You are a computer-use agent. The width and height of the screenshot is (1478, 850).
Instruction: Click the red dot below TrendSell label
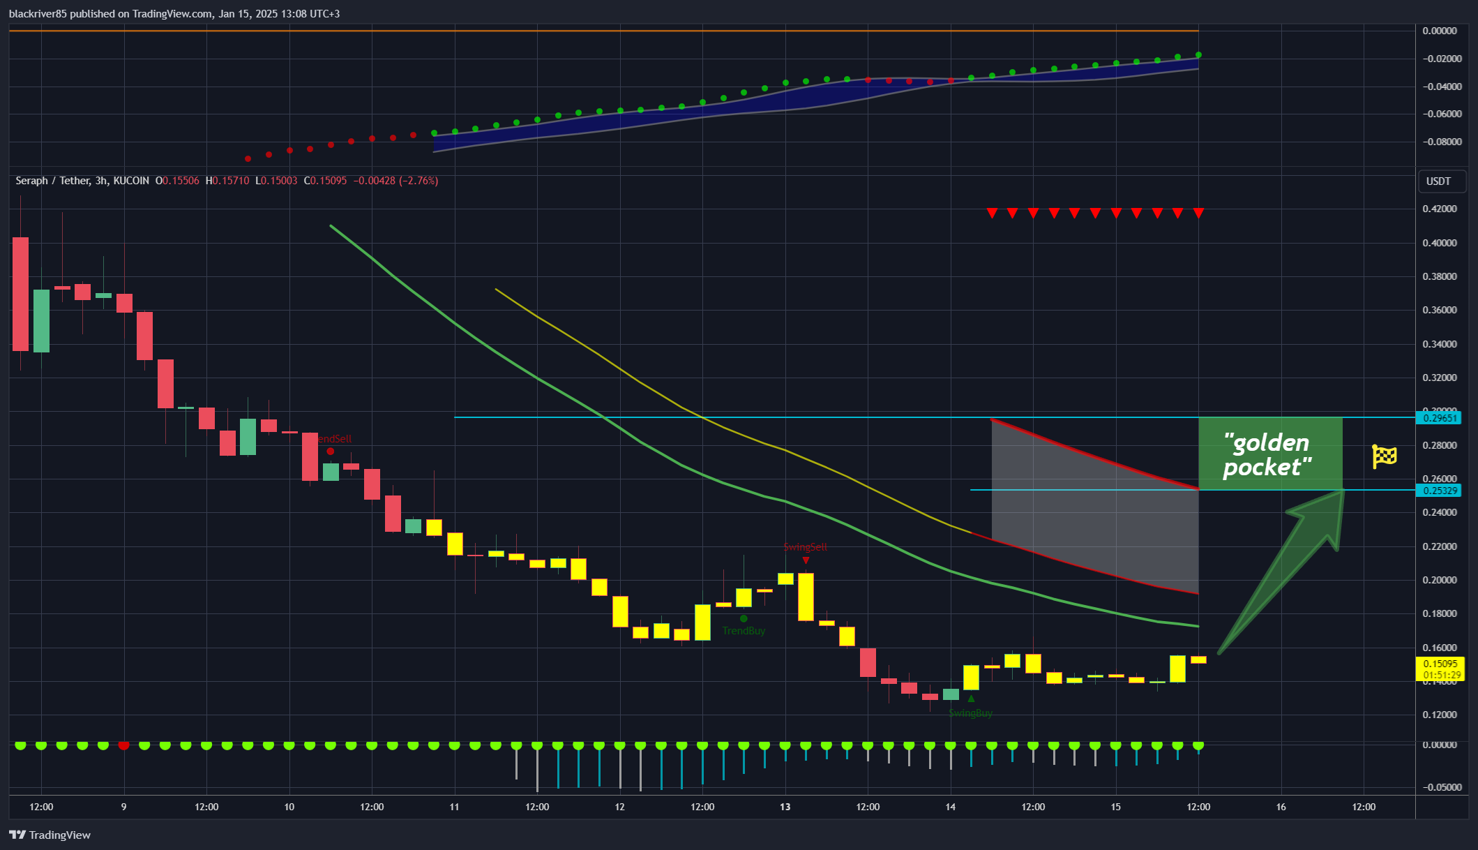331,451
